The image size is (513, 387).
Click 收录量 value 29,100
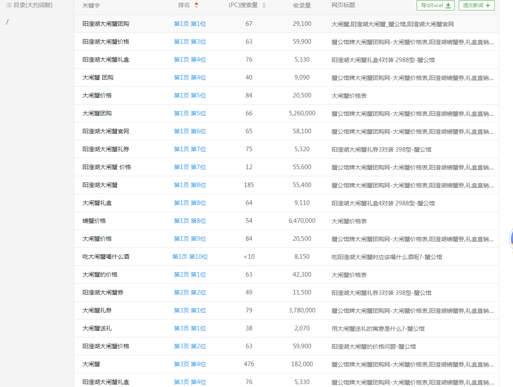(x=302, y=24)
